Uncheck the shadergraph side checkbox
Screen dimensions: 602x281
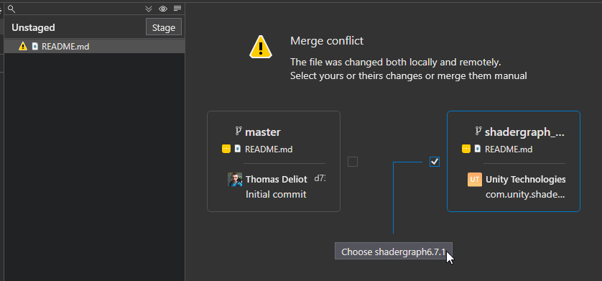435,162
